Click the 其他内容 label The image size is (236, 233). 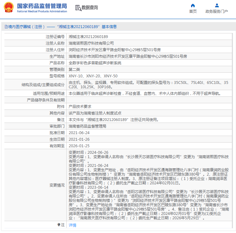point(57,113)
